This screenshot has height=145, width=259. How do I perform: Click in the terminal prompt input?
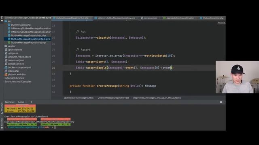point(55,127)
